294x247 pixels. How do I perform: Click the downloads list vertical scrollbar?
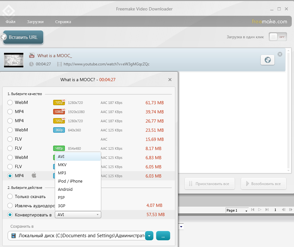288,111
